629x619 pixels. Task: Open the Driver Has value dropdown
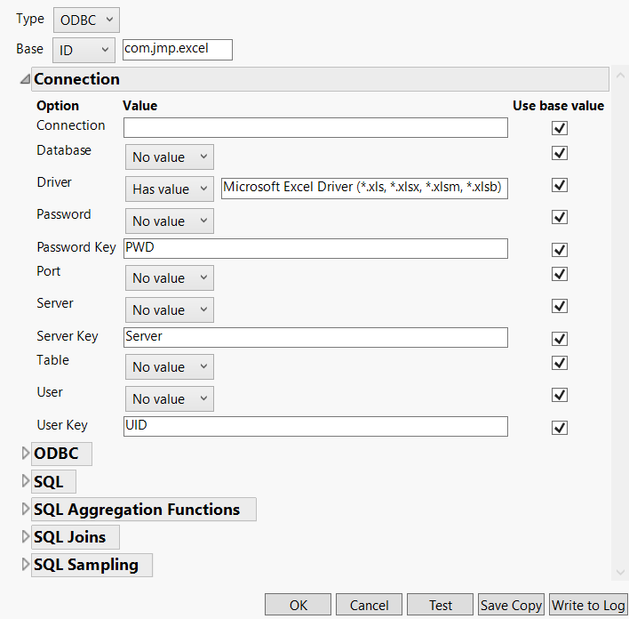170,189
